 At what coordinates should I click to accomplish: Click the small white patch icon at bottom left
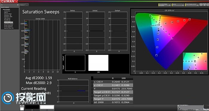coord(21,109)
